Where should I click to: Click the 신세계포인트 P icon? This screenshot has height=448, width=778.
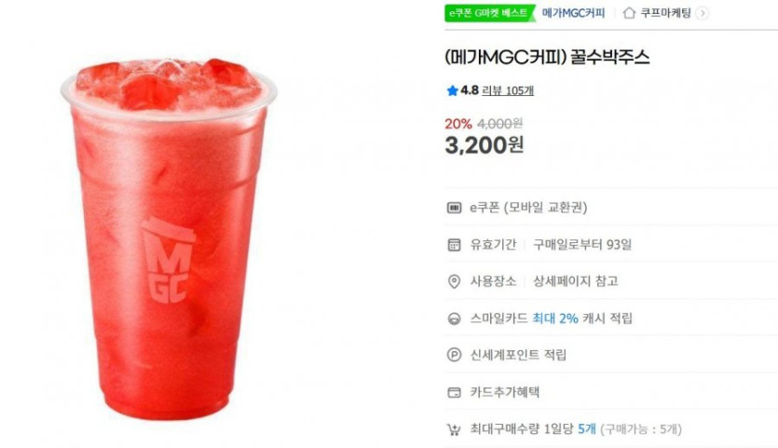tap(454, 355)
